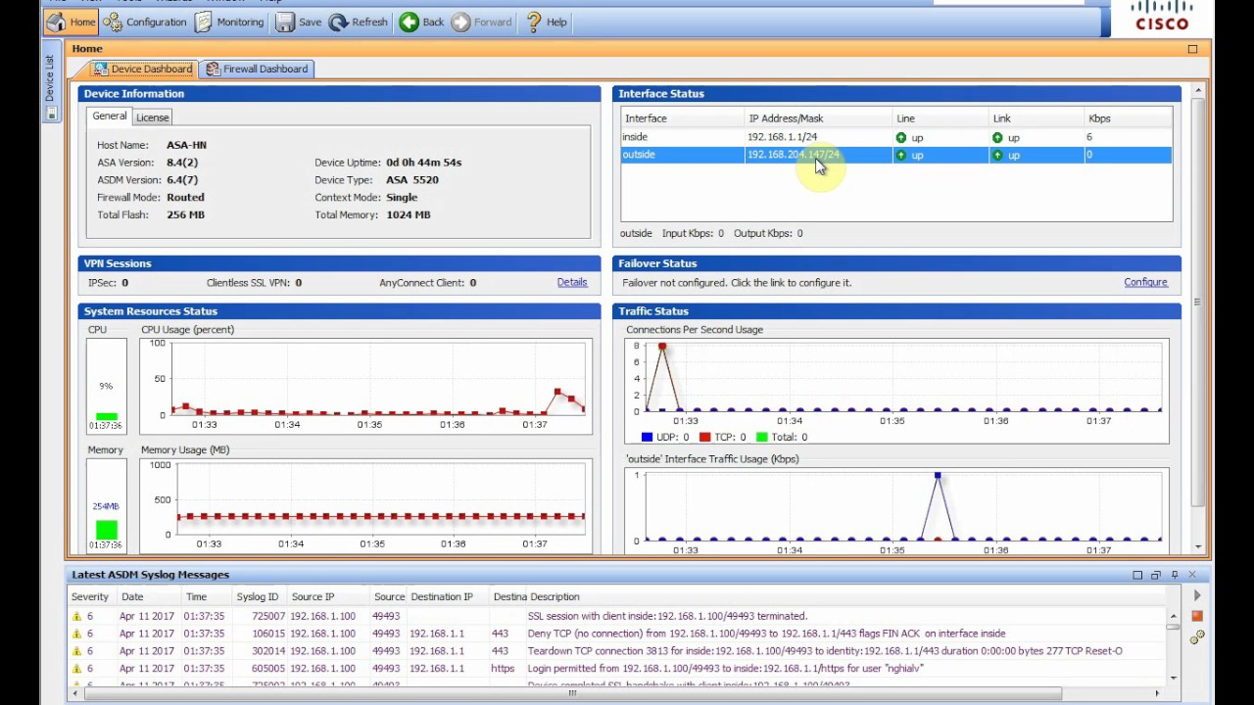Viewport: 1254px width, 705px height.
Task: Maximize the Home panel using its corner icon
Action: click(1192, 48)
